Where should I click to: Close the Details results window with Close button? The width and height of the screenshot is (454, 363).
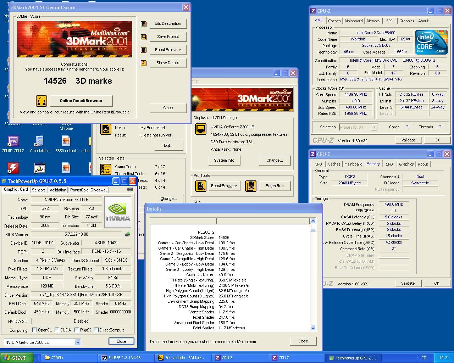pyautogui.click(x=303, y=341)
